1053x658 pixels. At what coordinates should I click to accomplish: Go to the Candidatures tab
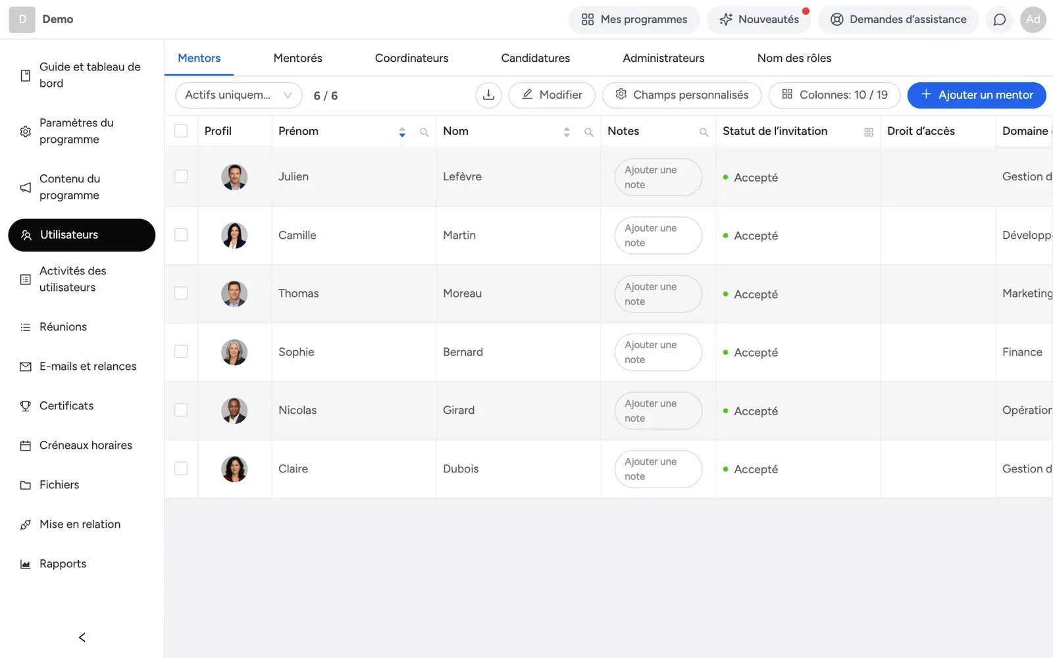tap(536, 58)
